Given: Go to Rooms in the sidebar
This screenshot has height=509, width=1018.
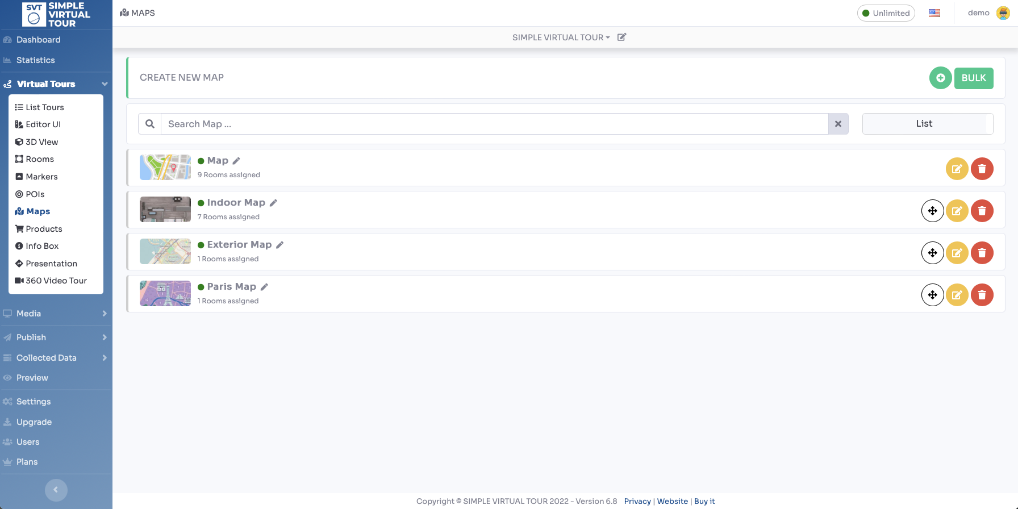Looking at the screenshot, I should (40, 159).
